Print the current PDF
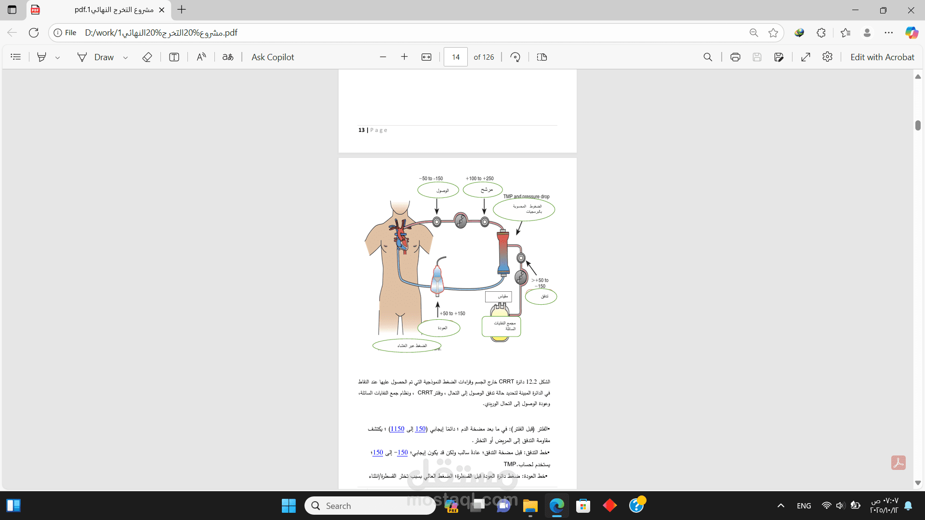 (x=735, y=57)
